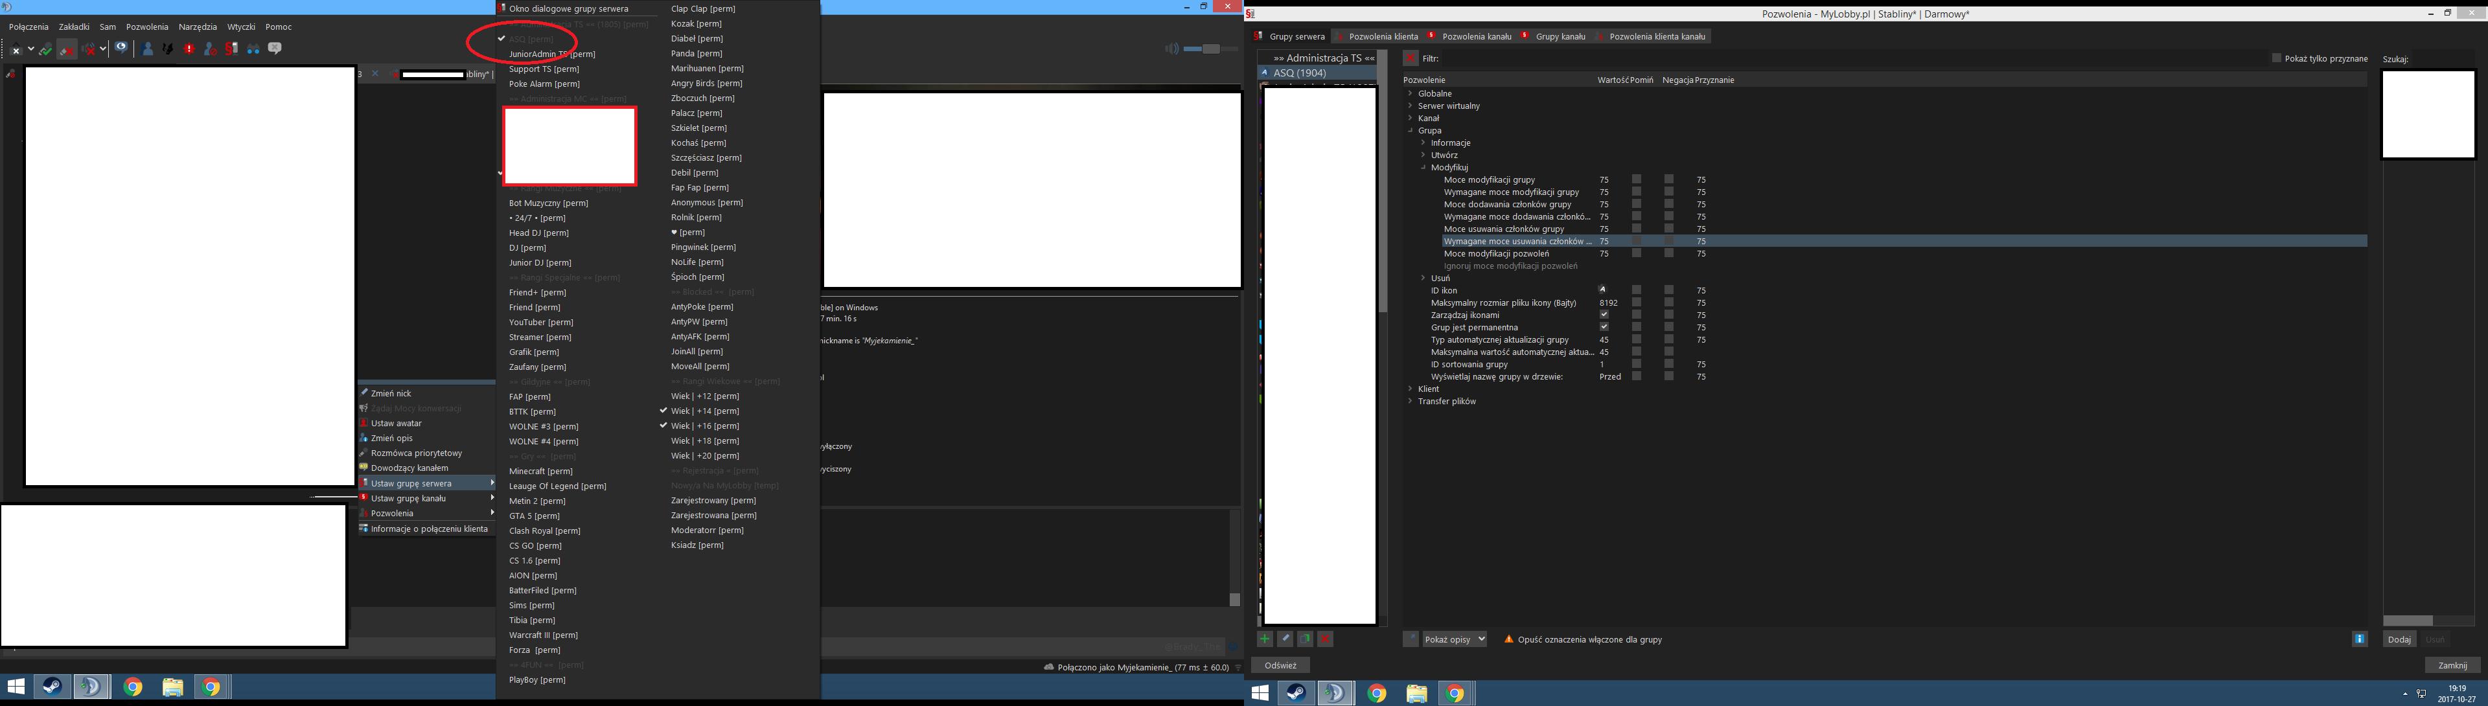
Task: Toggle the 'Grup jest permanentna' value checkbox
Action: 1604,327
